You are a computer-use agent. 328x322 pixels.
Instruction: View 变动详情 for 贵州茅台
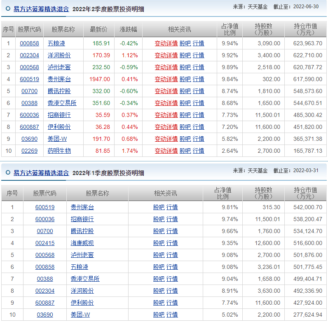pyautogui.click(x=166, y=79)
